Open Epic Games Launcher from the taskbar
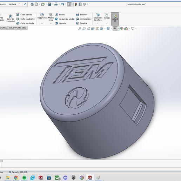Screen dimensions: 181x181 (x=74, y=177)
